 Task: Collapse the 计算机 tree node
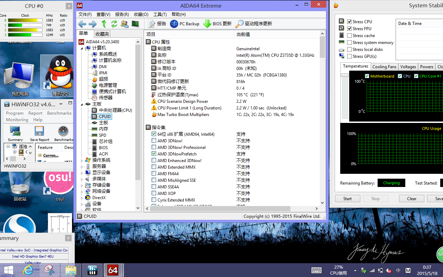click(82, 48)
